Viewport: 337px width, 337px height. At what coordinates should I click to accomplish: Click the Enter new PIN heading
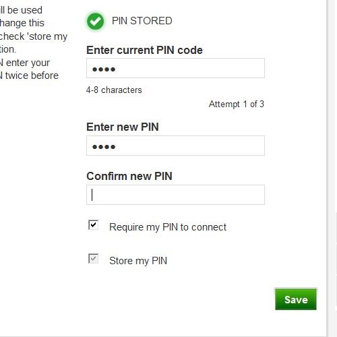coord(123,127)
